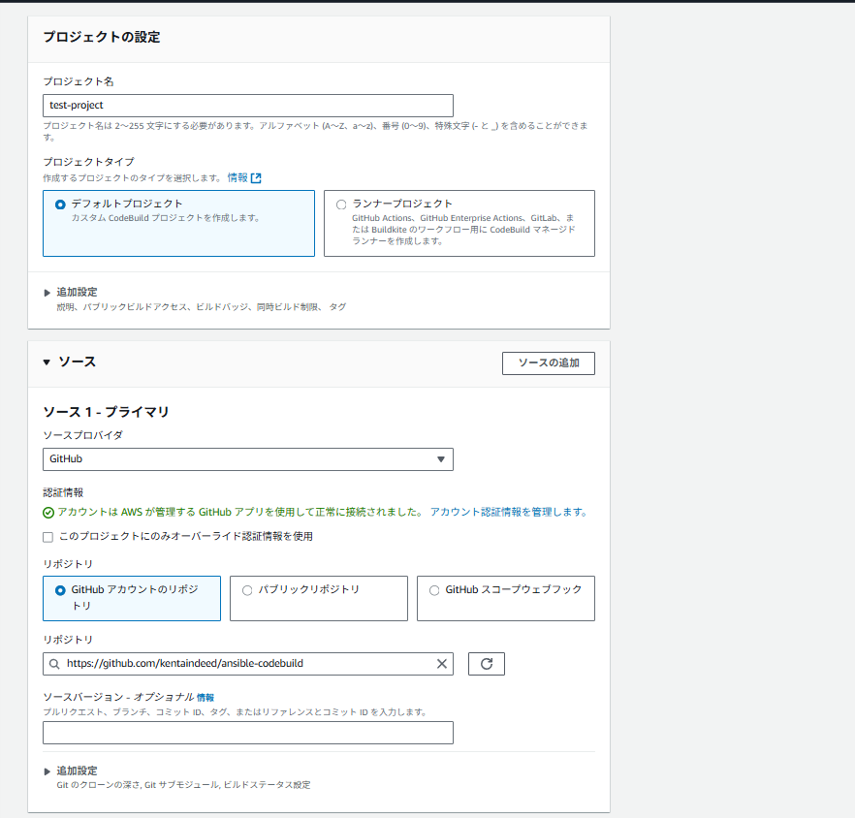Select the デフォルトプロジェクト radio option

pyautogui.click(x=61, y=204)
